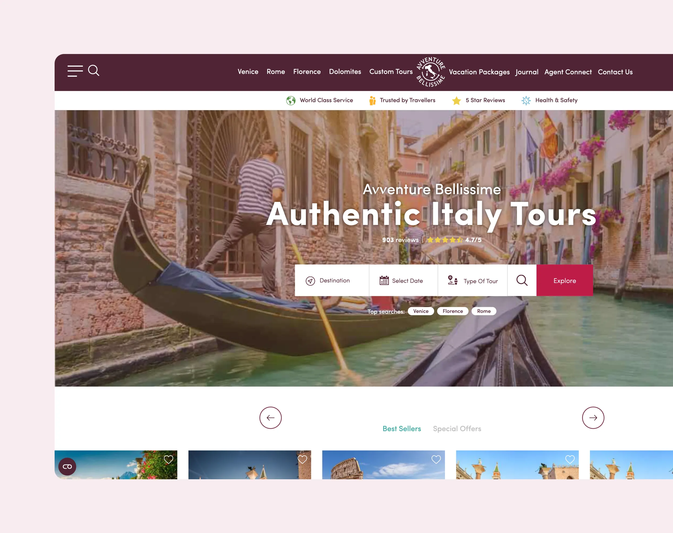The image size is (673, 533).
Task: Click the round chat widget icon
Action: tap(67, 467)
